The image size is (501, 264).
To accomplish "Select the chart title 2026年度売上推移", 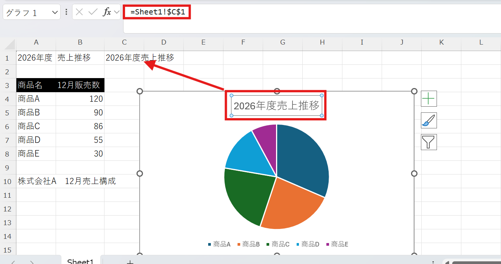I will point(276,106).
